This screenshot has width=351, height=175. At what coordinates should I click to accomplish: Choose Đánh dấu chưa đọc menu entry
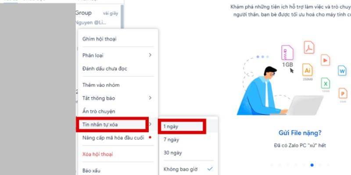[118, 69]
